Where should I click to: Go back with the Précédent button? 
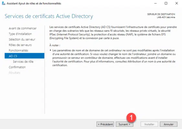click(x=105, y=124)
